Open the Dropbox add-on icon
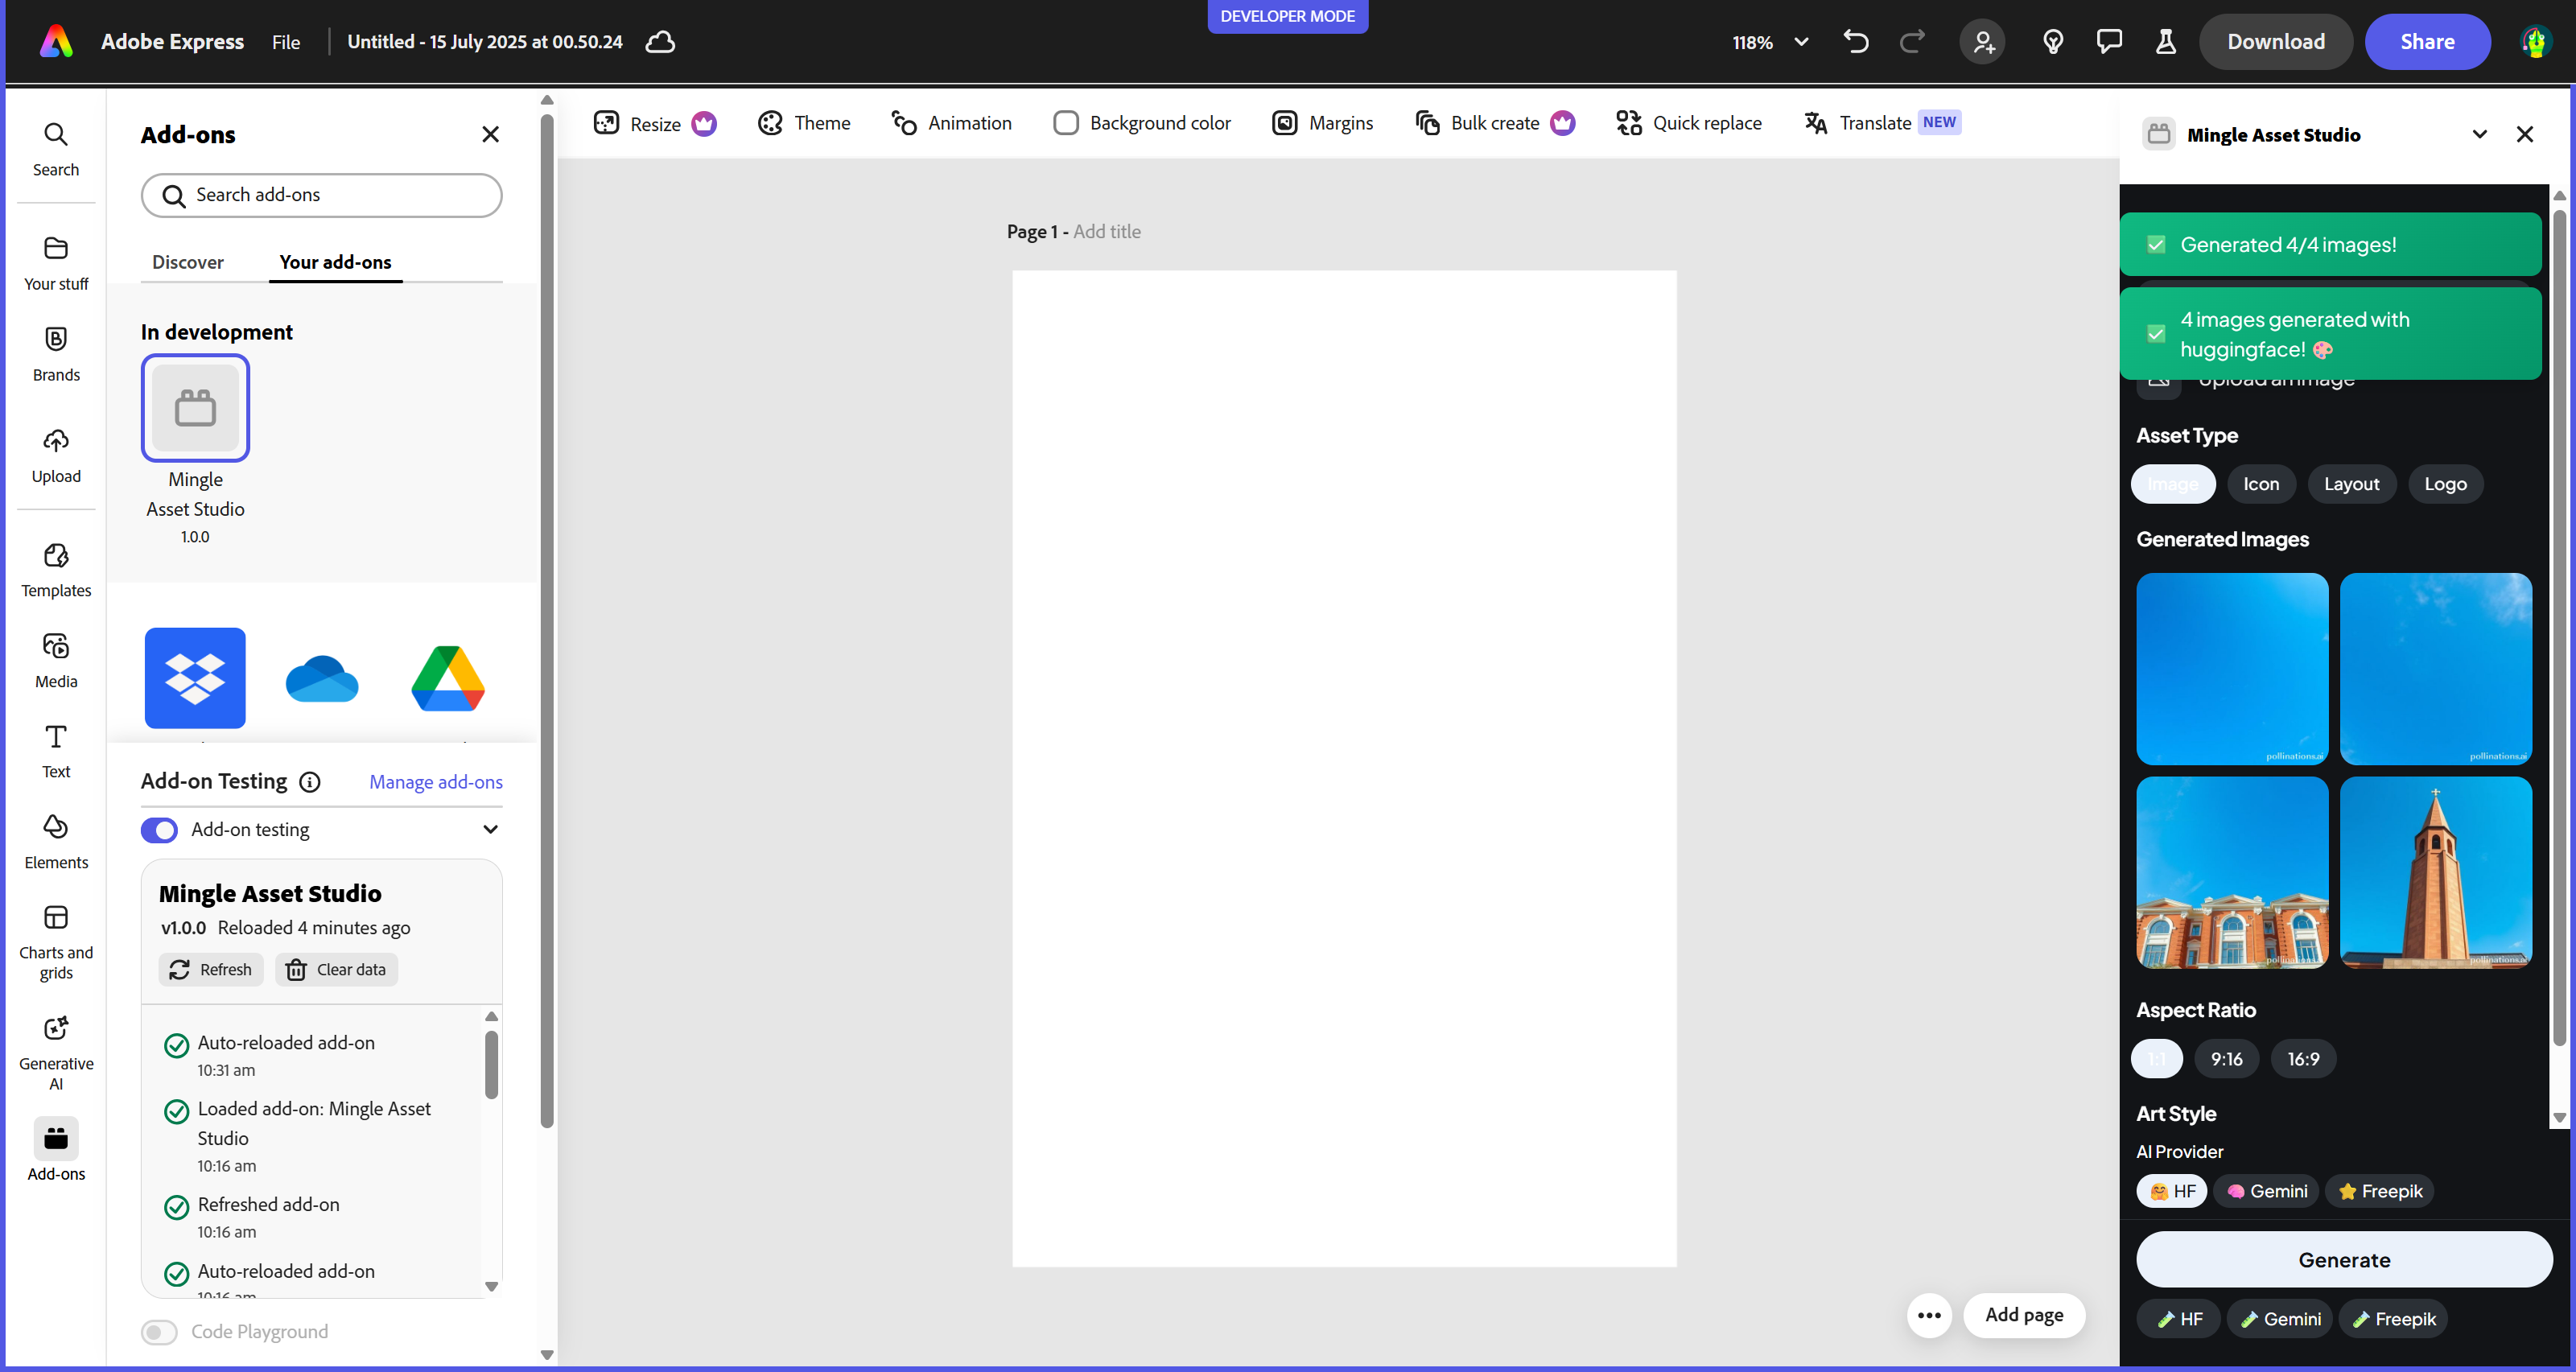The height and width of the screenshot is (1372, 2576). 195,678
